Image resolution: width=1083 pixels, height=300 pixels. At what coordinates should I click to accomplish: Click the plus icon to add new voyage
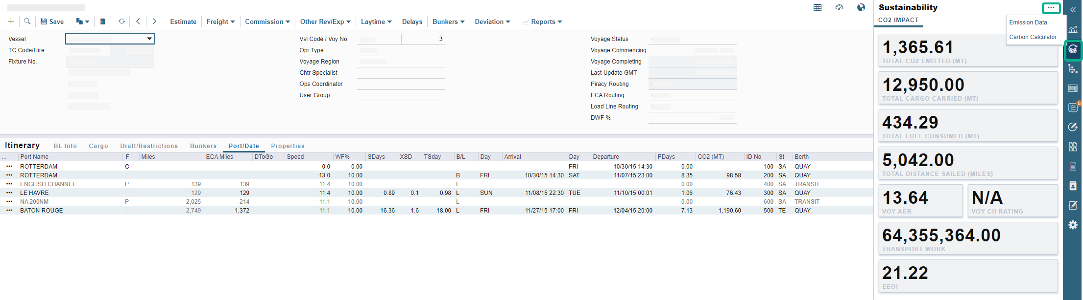11,21
